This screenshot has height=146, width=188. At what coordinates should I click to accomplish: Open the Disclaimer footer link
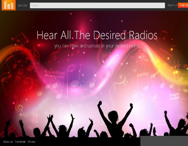(20, 142)
